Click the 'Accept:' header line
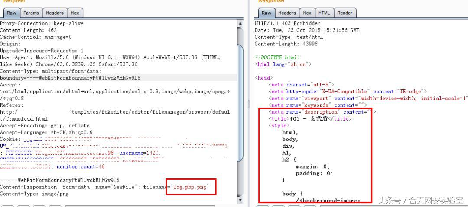This screenshot has width=468, height=207. (10, 85)
